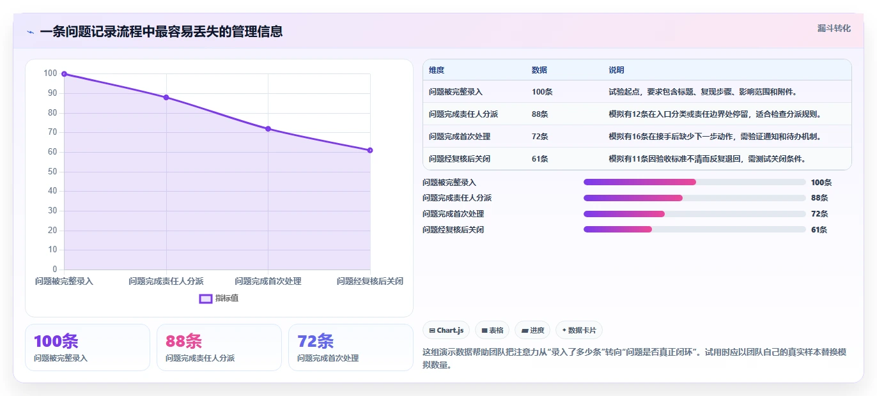Click the 说明 table column header
Viewport: 877px width, 396px height.
[x=616, y=70]
